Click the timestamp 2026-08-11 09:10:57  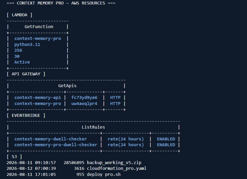pyautogui.click(x=31, y=162)
